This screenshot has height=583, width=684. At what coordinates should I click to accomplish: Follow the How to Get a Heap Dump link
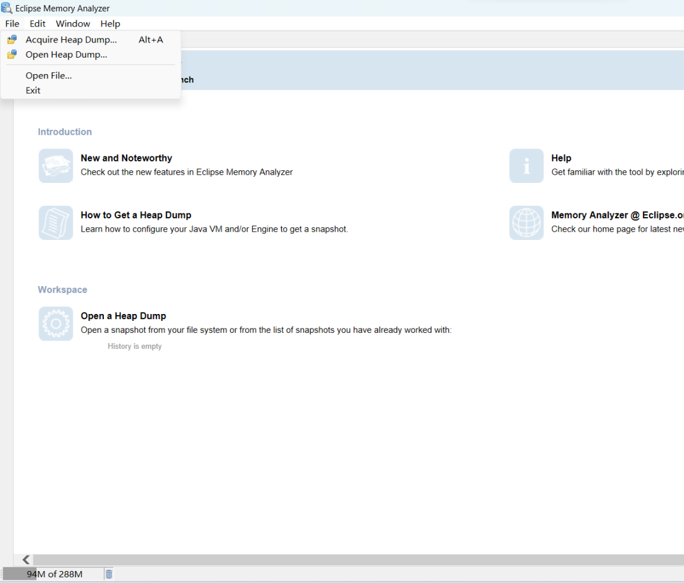[136, 215]
